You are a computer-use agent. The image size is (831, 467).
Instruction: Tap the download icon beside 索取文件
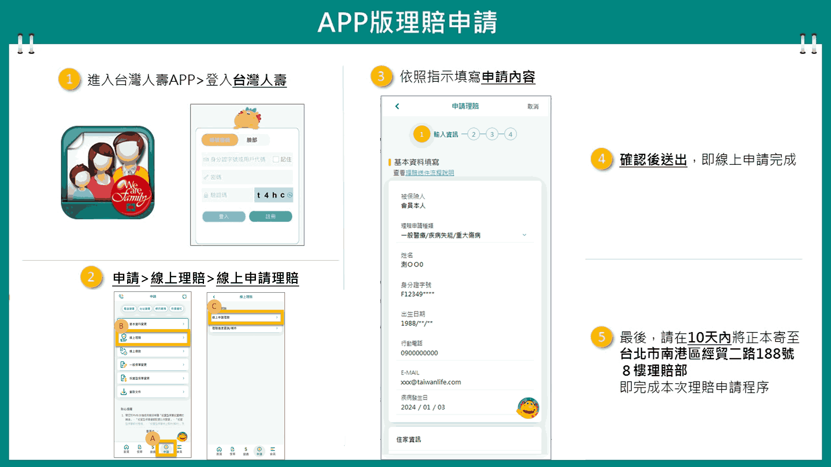(123, 391)
